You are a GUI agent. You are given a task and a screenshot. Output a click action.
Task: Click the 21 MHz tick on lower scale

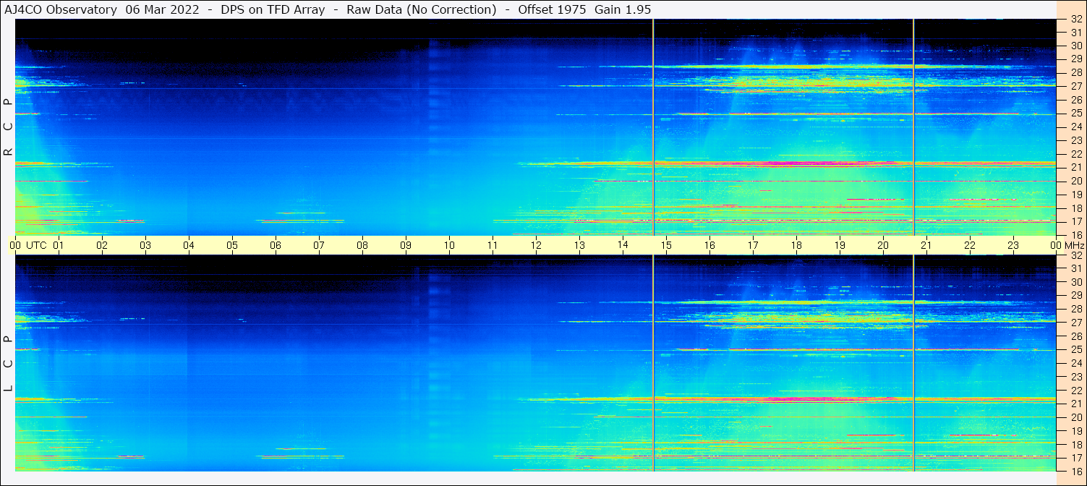click(1076, 404)
